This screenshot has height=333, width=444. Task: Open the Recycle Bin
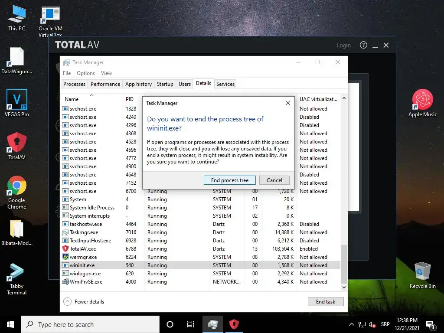click(x=422, y=275)
